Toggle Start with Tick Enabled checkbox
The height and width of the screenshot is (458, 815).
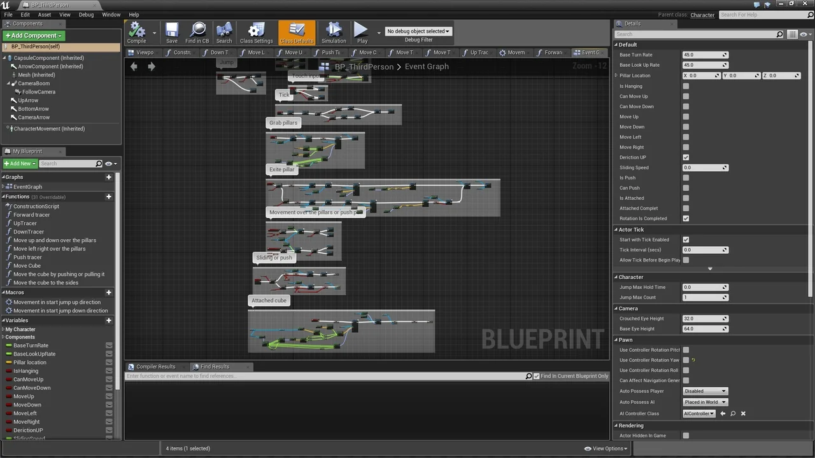(686, 240)
